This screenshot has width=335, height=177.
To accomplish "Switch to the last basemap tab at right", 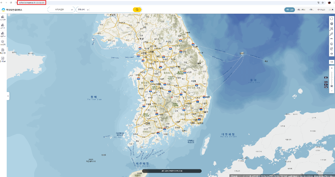I will click(x=331, y=10).
